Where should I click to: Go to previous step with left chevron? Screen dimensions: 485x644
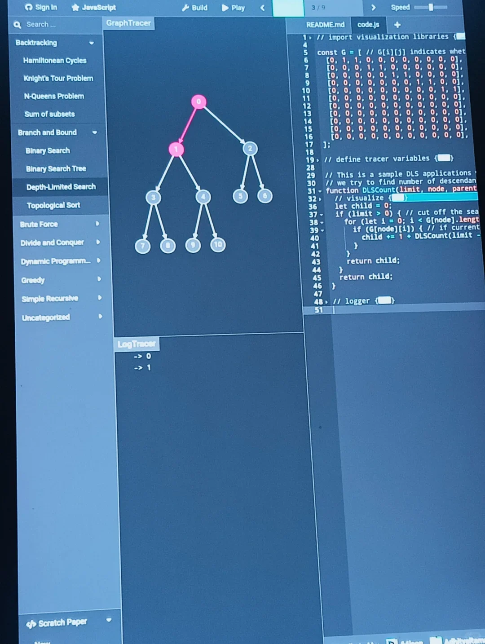[263, 8]
